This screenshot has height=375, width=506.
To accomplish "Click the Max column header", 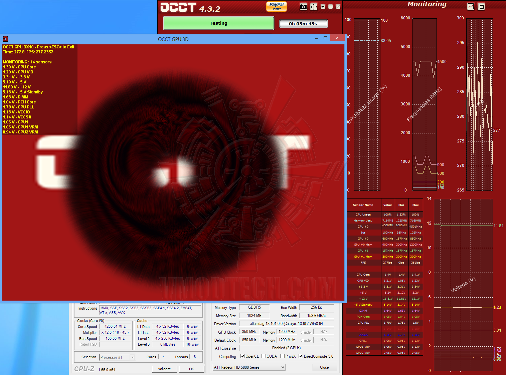I will tap(415, 205).
